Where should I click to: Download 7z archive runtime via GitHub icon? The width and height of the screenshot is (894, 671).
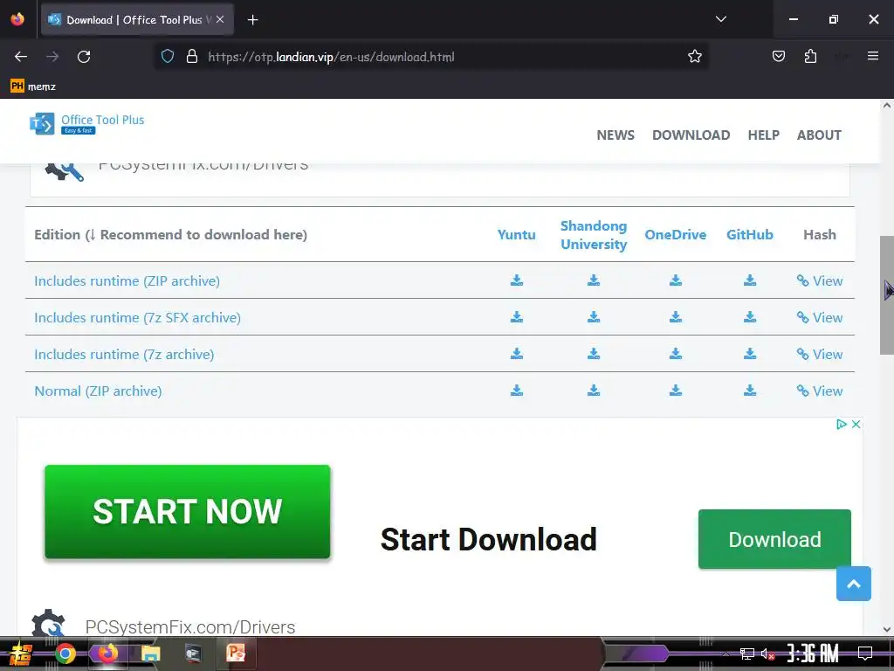pyautogui.click(x=750, y=354)
